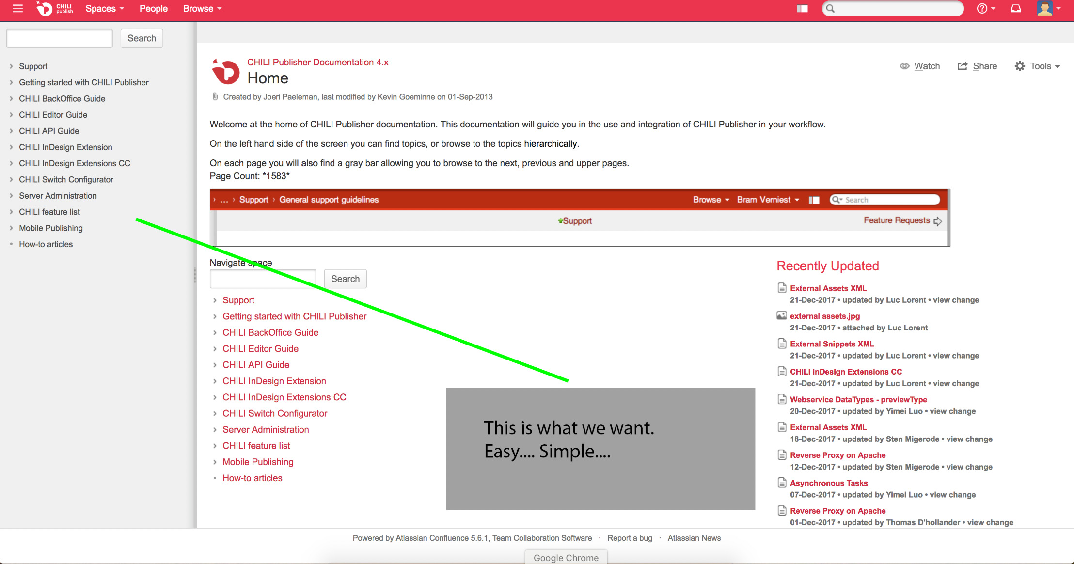
Task: Open the Spaces dropdown menu
Action: (105, 8)
